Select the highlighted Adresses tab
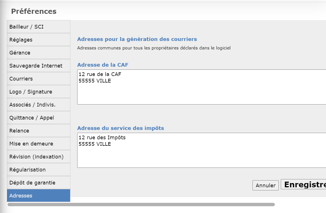The image size is (326, 213). point(38,196)
